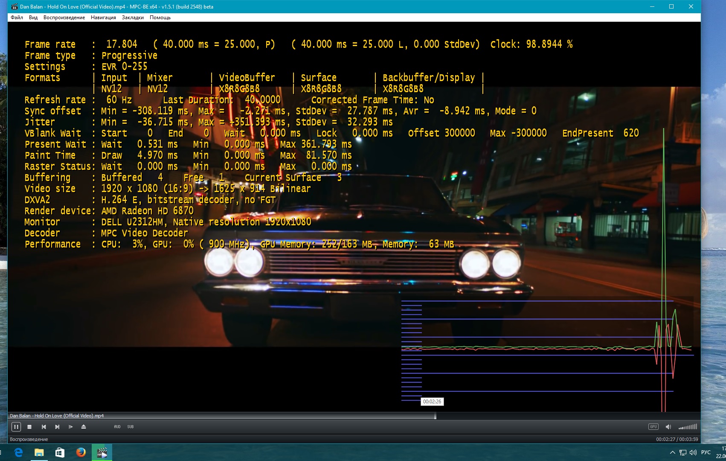
Task: Pause playback with the pause button
Action: point(16,426)
